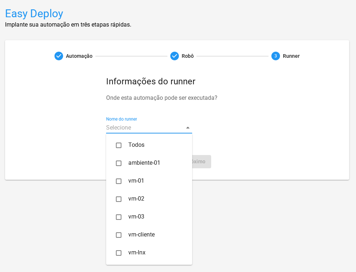
Task: Collapse the runner dropdown using its arrow
Action: [188, 128]
